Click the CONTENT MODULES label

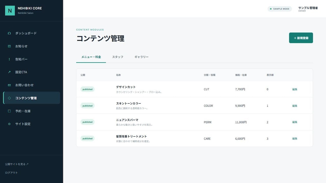(90, 30)
